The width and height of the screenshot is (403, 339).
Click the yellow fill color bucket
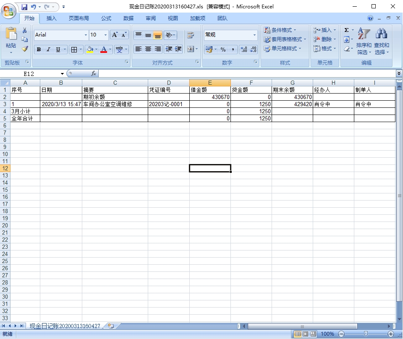[89, 50]
